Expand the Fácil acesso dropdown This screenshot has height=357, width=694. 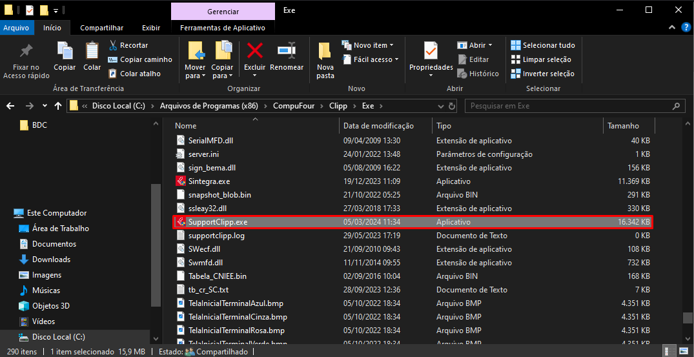[376, 59]
